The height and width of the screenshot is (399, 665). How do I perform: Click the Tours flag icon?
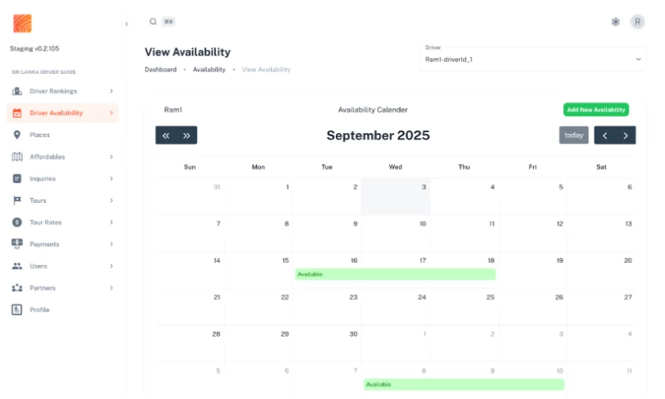[17, 200]
